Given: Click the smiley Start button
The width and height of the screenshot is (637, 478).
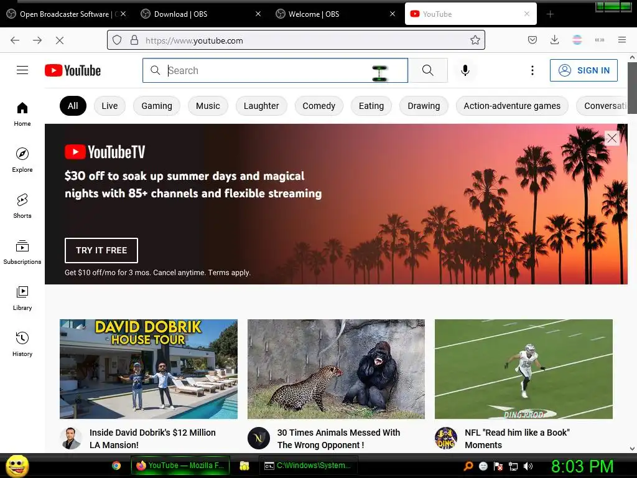Looking at the screenshot, I should pyautogui.click(x=17, y=466).
